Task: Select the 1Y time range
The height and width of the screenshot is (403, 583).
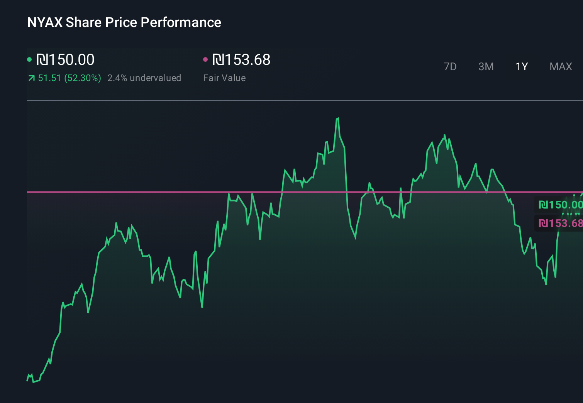Action: click(521, 66)
